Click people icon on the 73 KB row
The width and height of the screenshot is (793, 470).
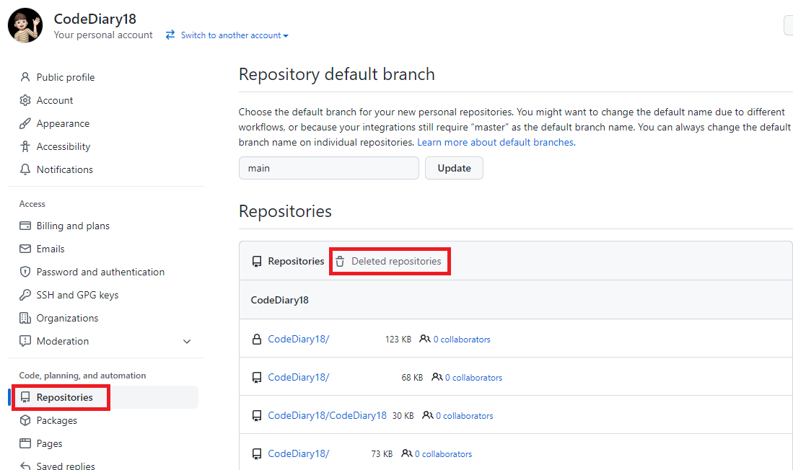coord(407,454)
